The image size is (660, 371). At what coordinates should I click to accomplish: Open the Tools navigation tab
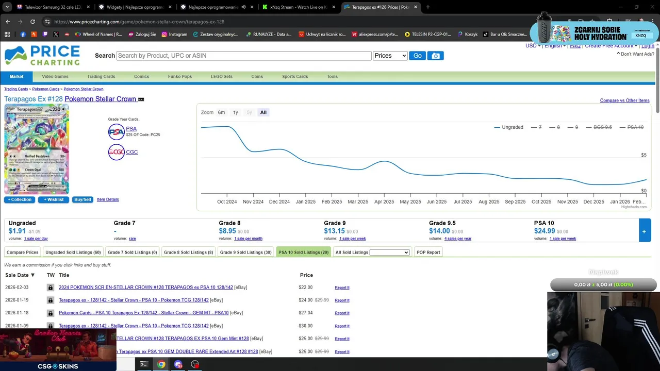(332, 76)
